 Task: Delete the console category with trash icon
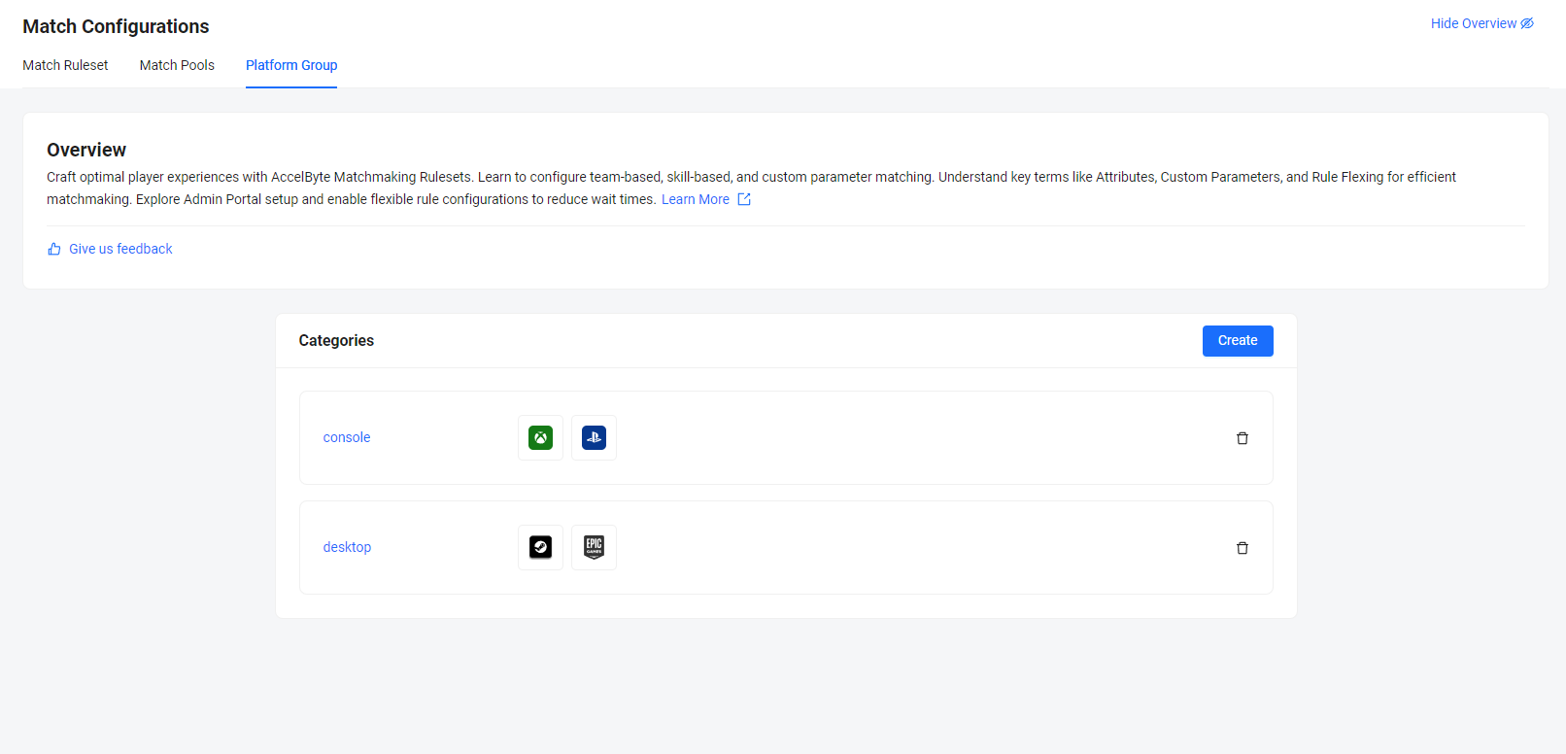coord(1242,438)
